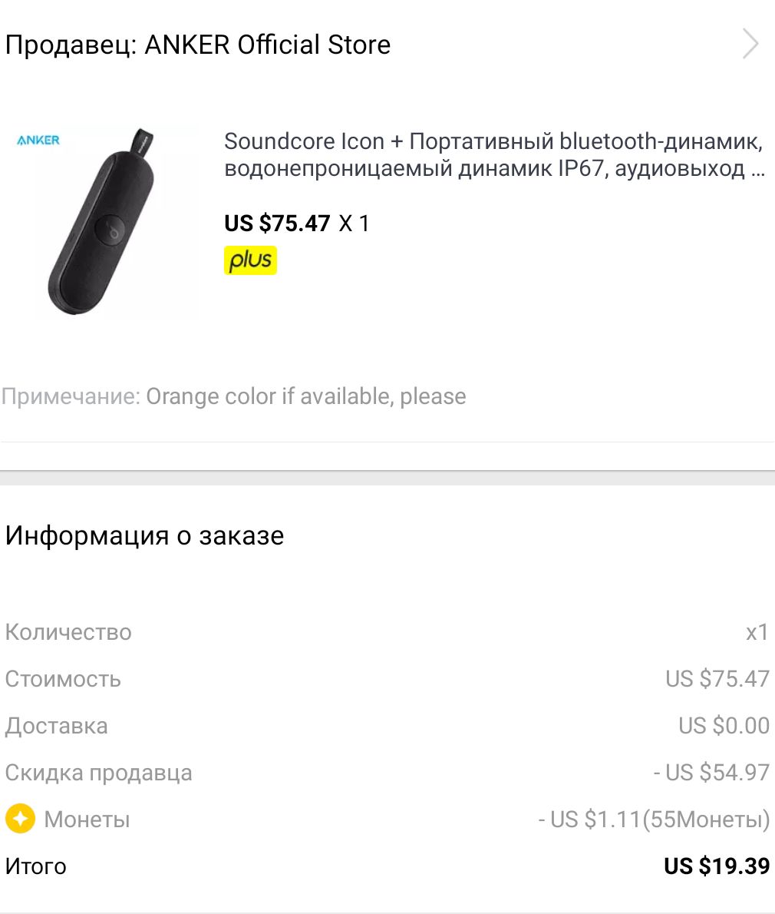This screenshot has height=914, width=775.
Task: Tap the Orange color note text
Action: 305,396
